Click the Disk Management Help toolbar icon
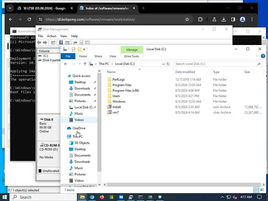The width and height of the screenshot is (268, 201). click(x=61, y=43)
